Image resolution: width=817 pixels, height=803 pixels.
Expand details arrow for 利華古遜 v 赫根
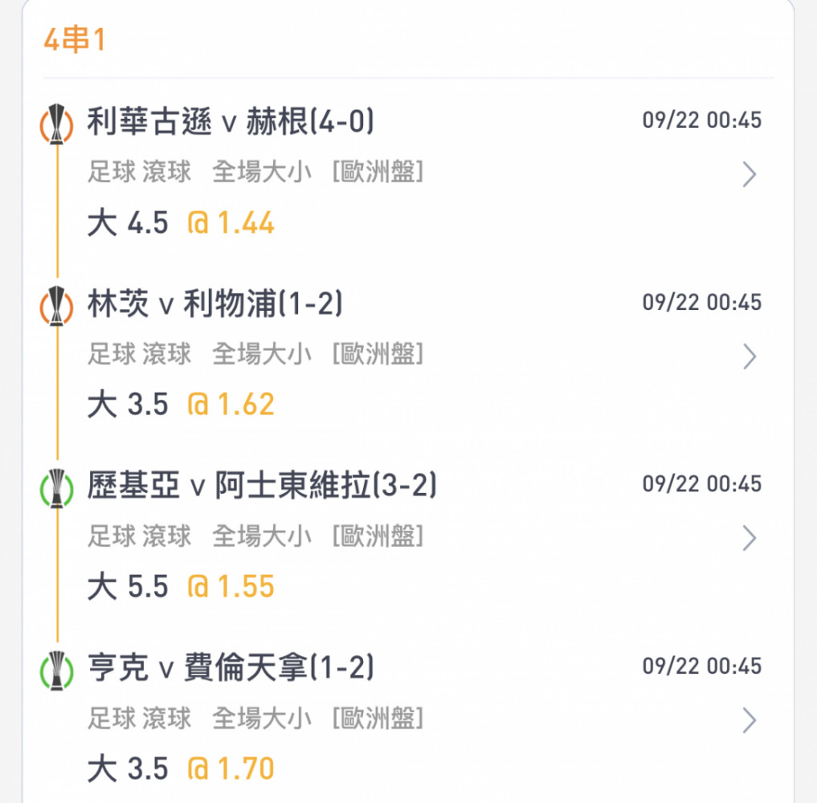coord(750,174)
